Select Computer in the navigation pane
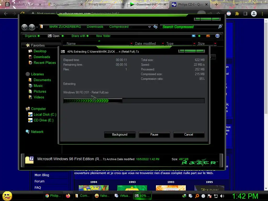The height and width of the screenshot is (201, 268). [38, 109]
